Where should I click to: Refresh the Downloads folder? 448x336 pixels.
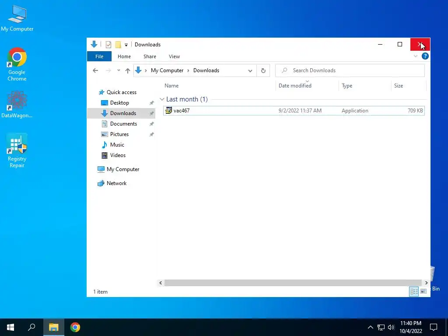click(263, 70)
